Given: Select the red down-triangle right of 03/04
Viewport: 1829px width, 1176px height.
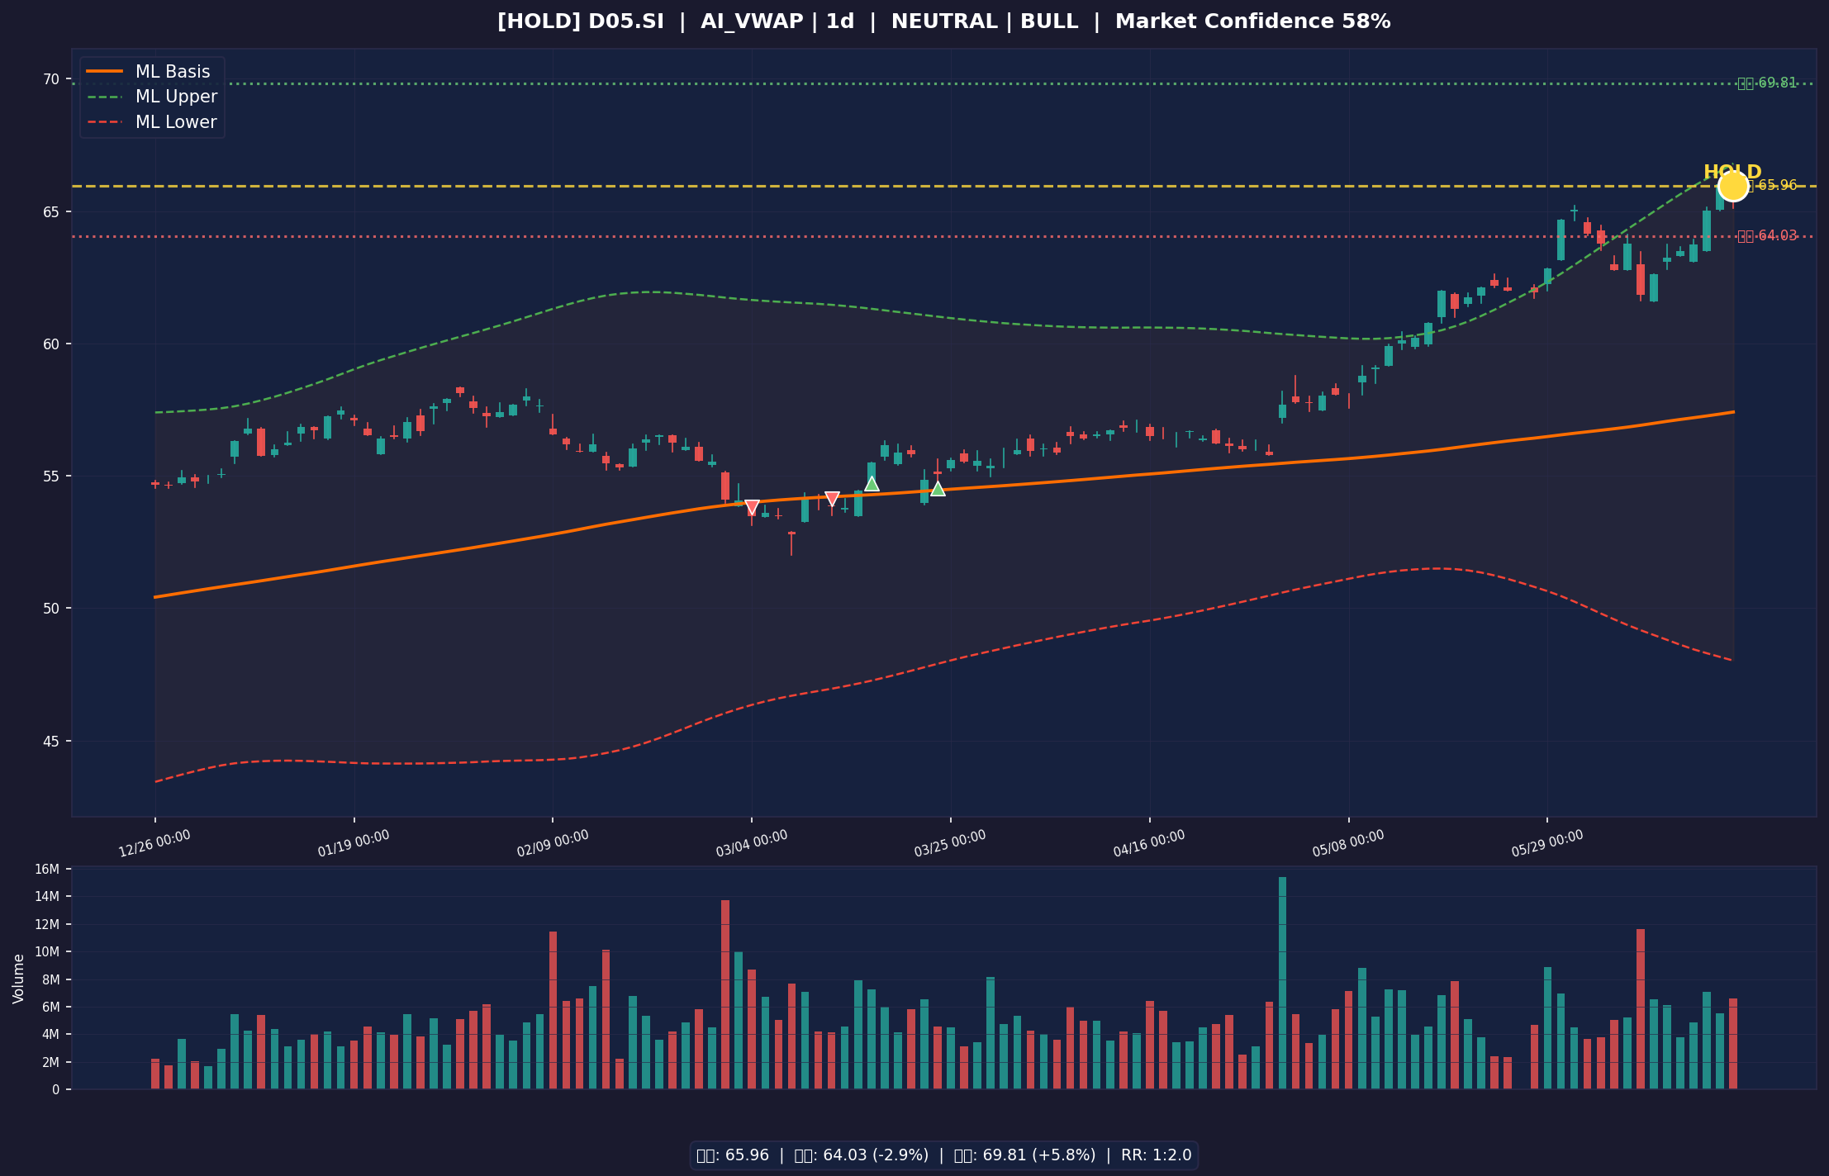Looking at the screenshot, I should pyautogui.click(x=832, y=499).
